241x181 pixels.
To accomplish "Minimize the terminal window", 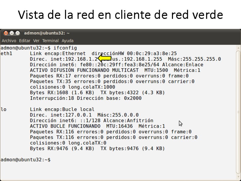I will (x=12, y=33).
